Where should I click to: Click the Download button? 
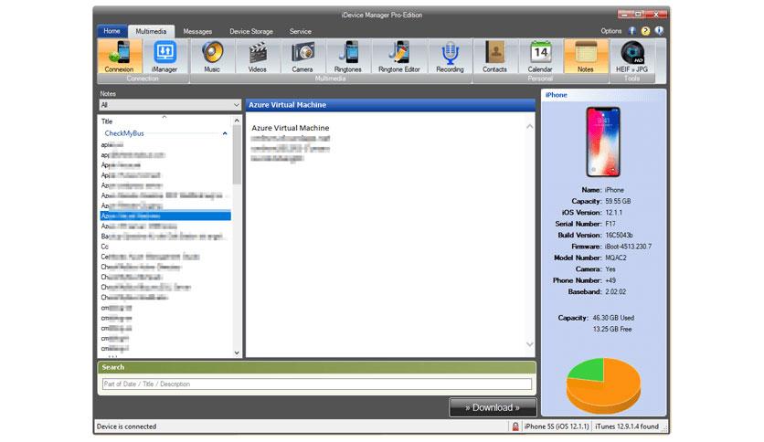point(493,407)
